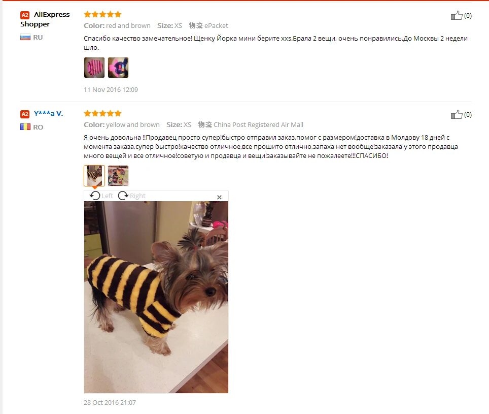Viewport: 489px width, 414px height.
Task: Click the five-star rating of Y***a V.'s review
Action: coord(102,113)
